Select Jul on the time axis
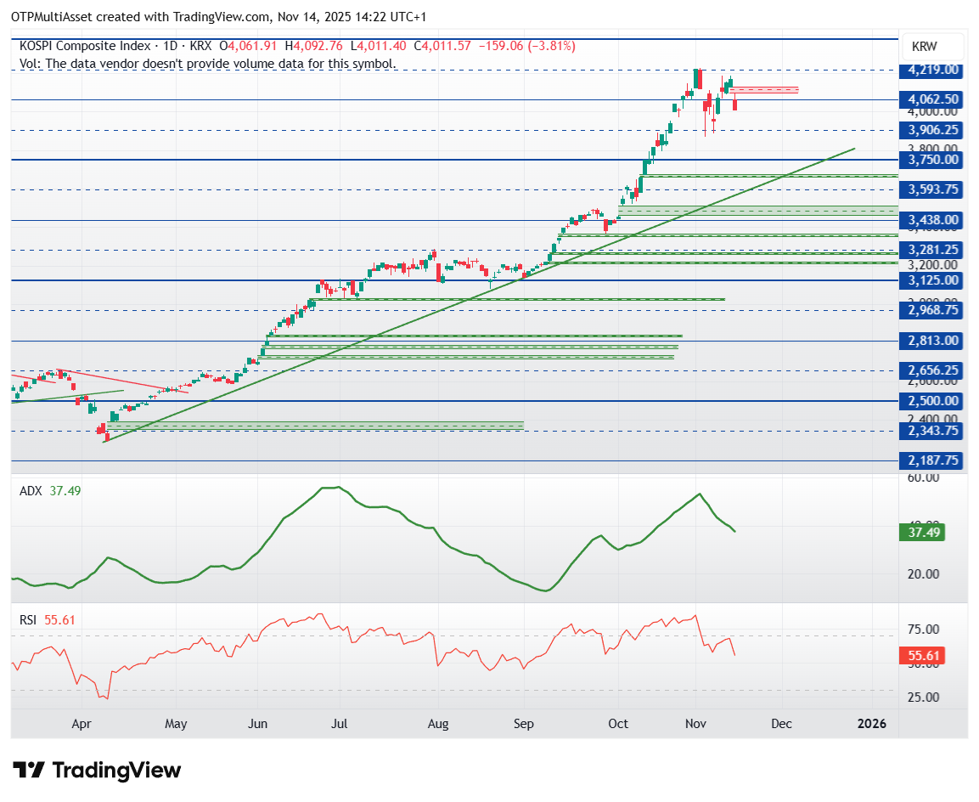 [x=340, y=724]
